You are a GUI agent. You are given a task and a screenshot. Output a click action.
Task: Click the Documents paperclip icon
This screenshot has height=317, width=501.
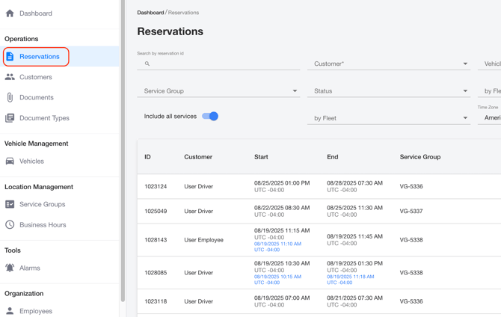click(10, 97)
